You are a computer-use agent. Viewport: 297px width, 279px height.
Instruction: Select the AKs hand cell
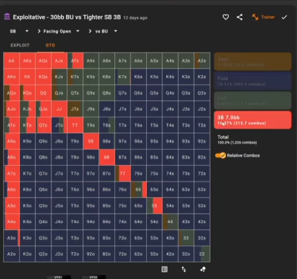pos(28,61)
